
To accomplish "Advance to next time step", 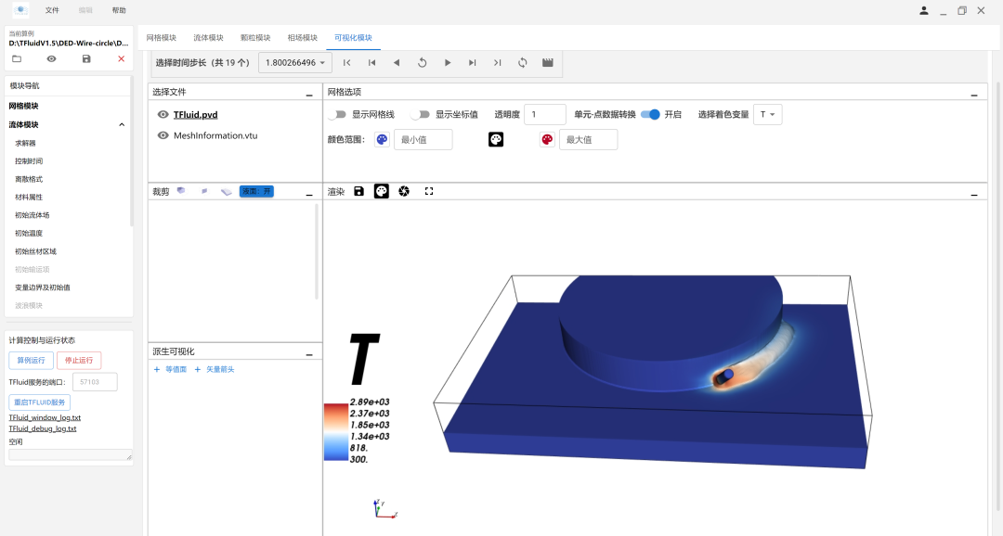I will click(472, 63).
